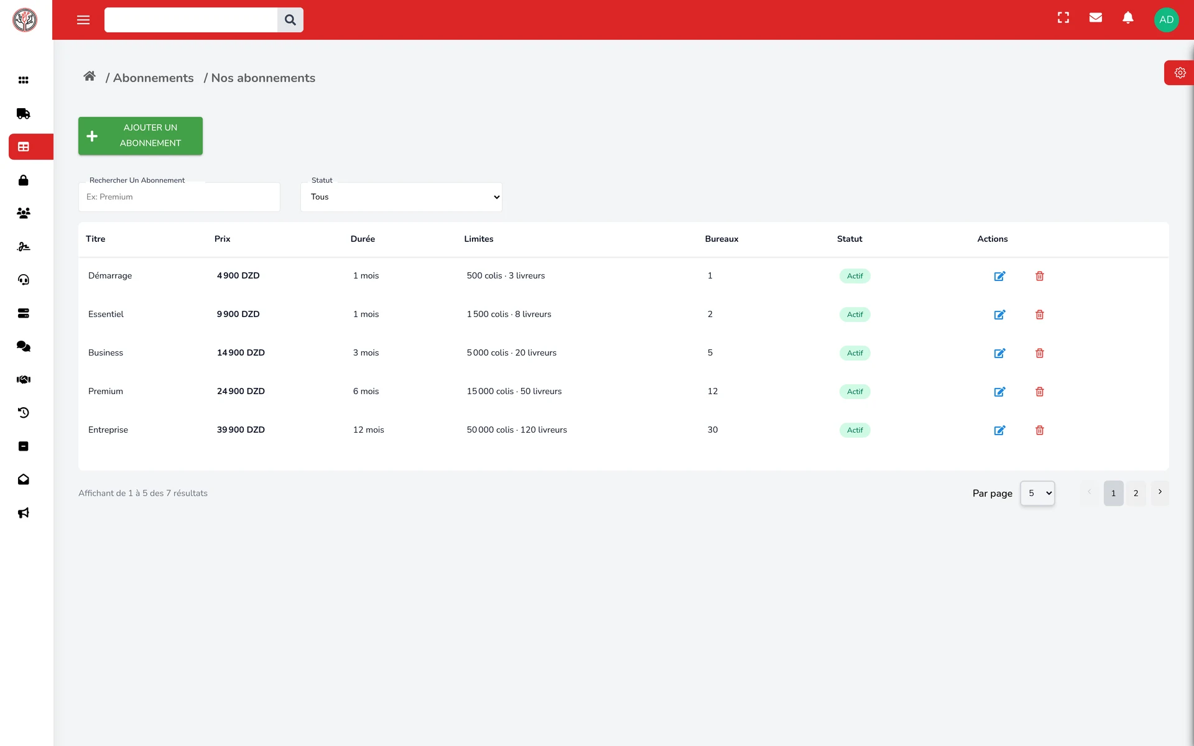
Task: Click the Durée column header
Action: 363,239
